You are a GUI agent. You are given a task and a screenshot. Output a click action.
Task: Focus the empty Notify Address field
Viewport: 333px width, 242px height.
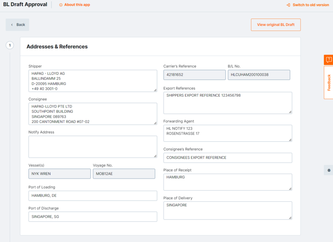tap(93, 147)
